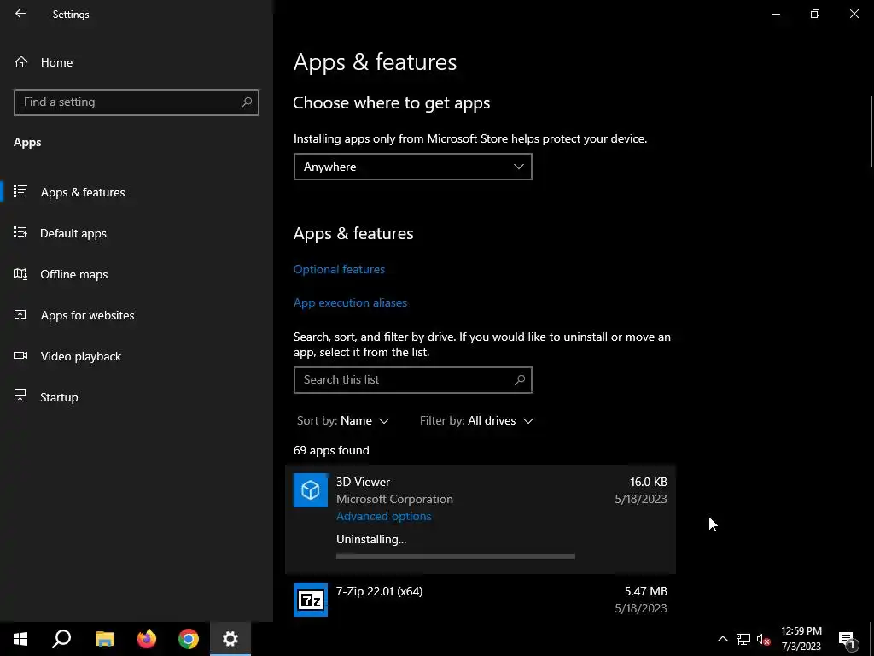This screenshot has height=656, width=874.
Task: Click the Offline maps map icon
Action: pyautogui.click(x=20, y=274)
